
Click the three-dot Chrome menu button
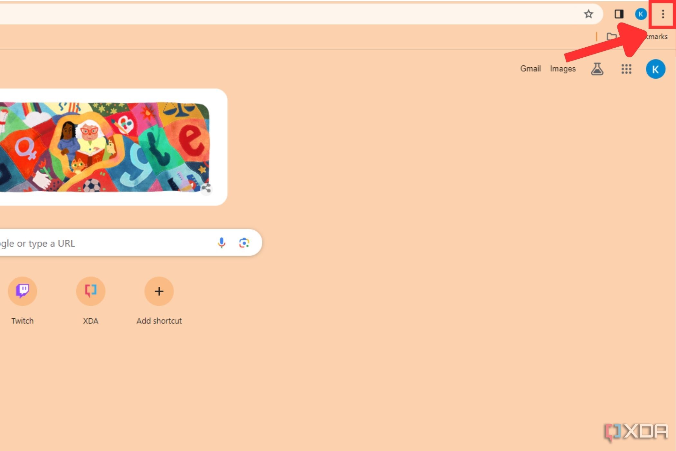point(663,14)
